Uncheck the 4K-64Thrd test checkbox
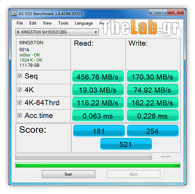This screenshot has height=194, width=195. pyautogui.click(x=19, y=102)
